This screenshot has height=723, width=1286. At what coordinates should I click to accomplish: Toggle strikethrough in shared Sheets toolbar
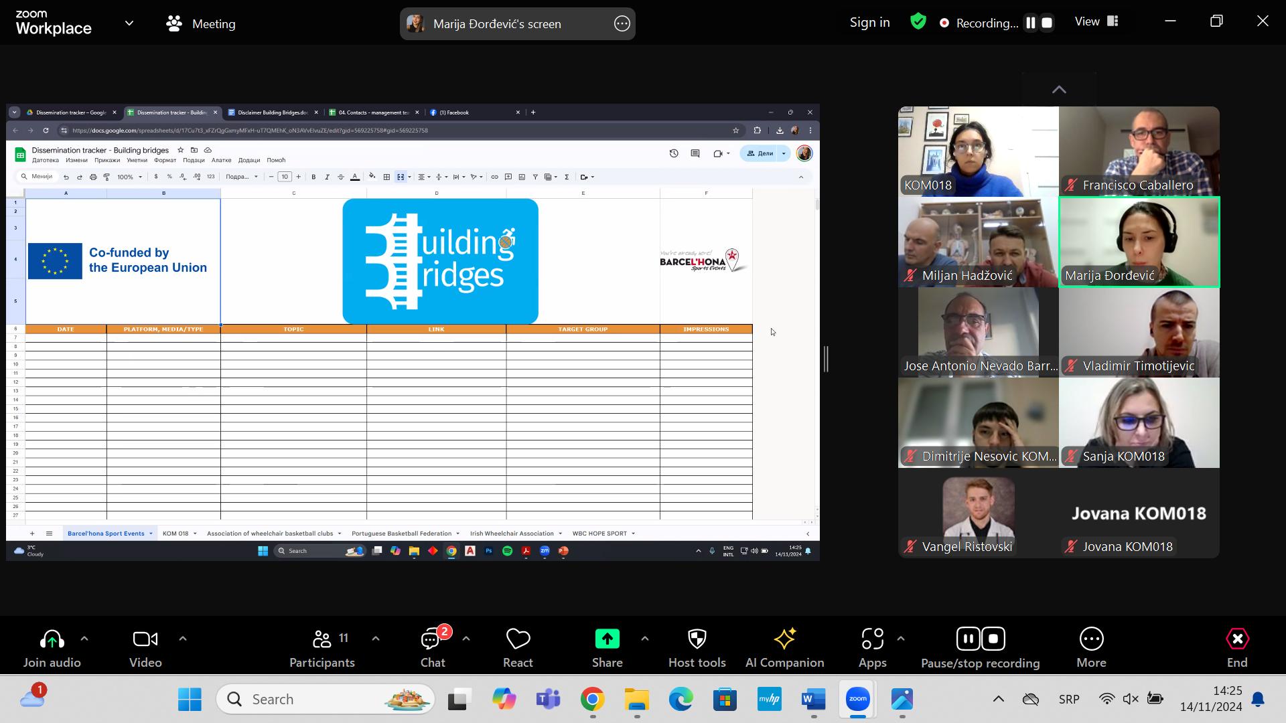(x=341, y=177)
